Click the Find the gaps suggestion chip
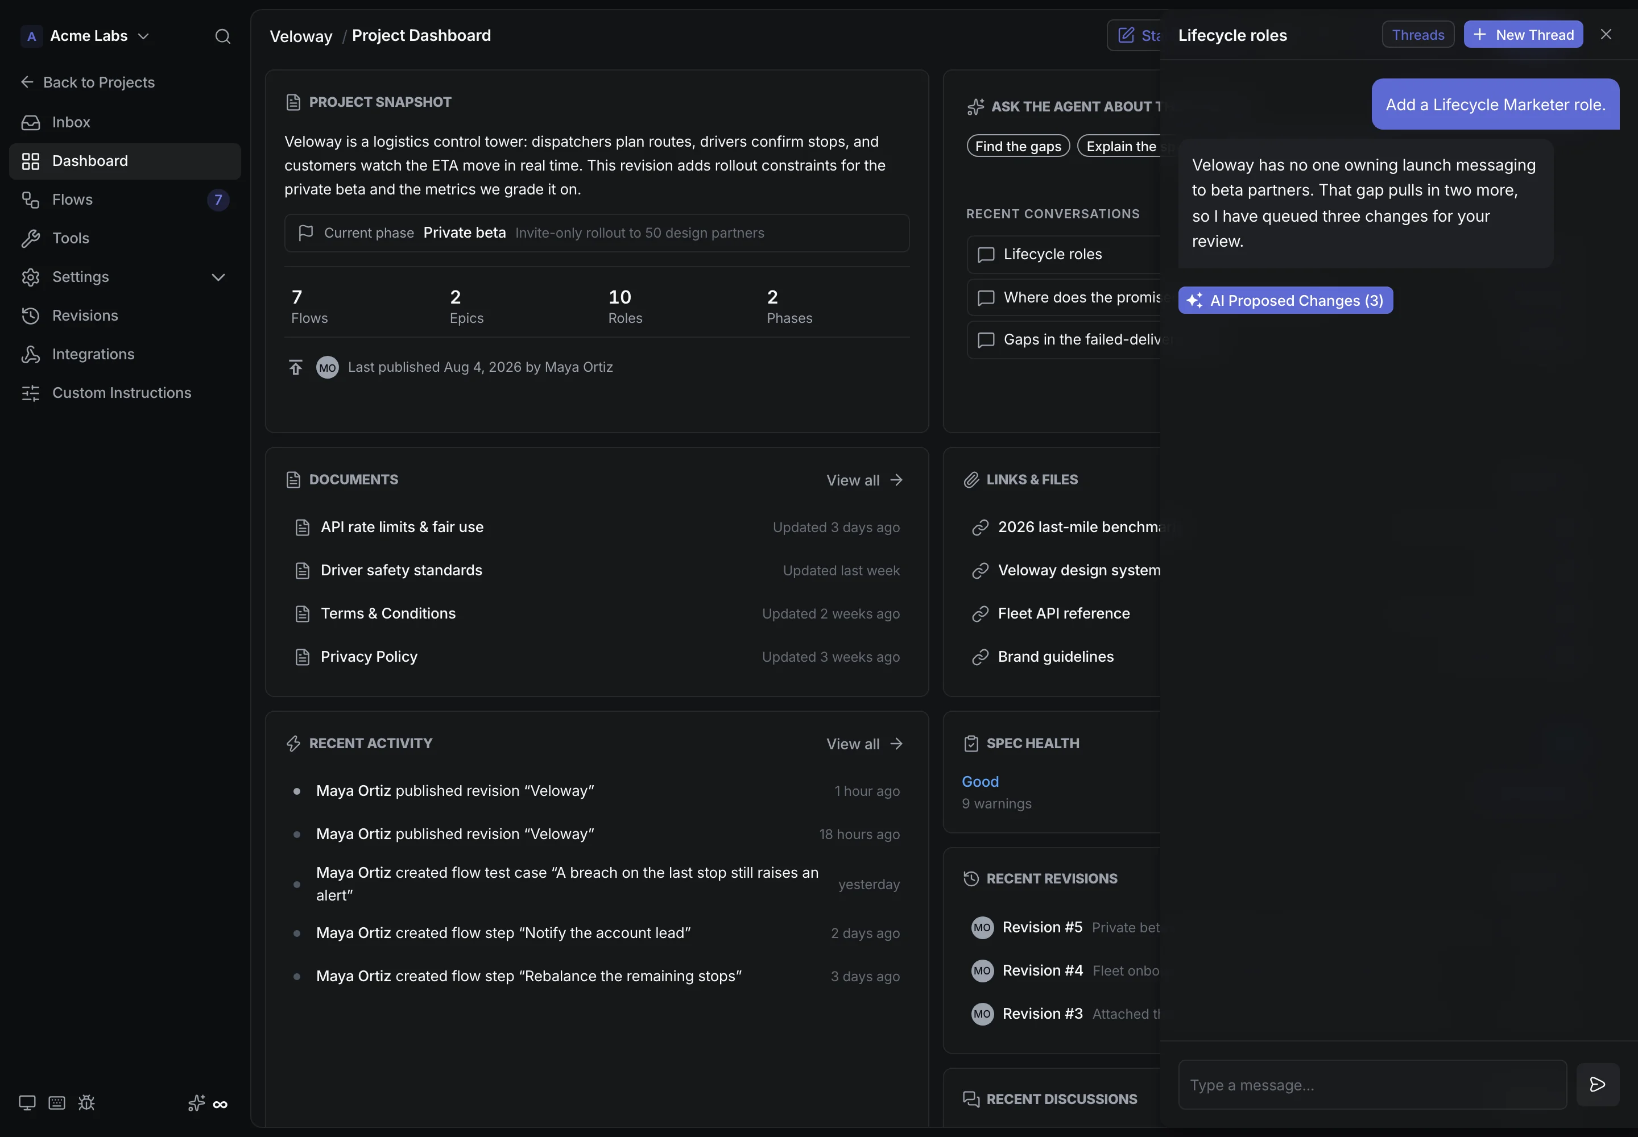The image size is (1638, 1137). 1018,146
